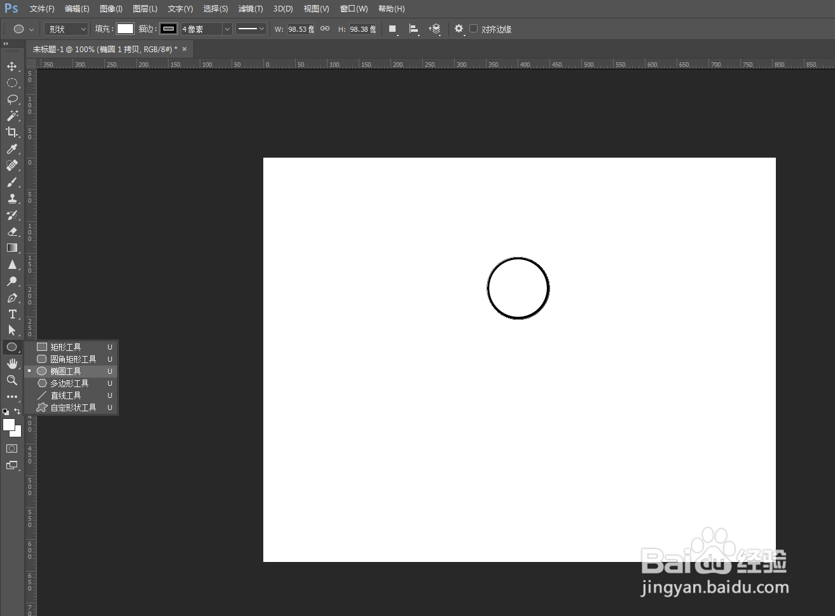Screen dimensions: 835x616
Task: Toggle Quick Mask mode
Action: click(11, 449)
